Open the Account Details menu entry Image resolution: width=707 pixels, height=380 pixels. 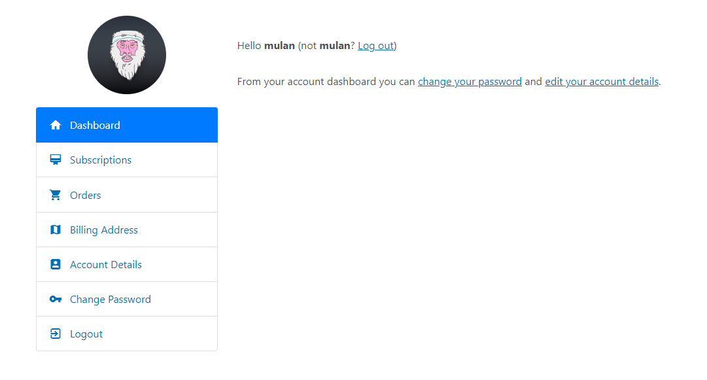127,264
